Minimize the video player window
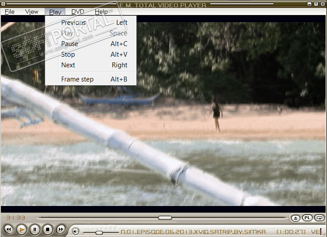Screen dimensions: 327x237 point(310,4)
